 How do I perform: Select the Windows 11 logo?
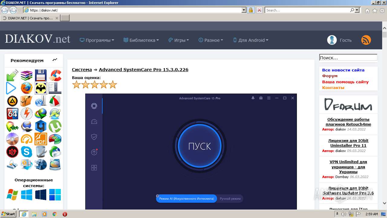(x=55, y=194)
